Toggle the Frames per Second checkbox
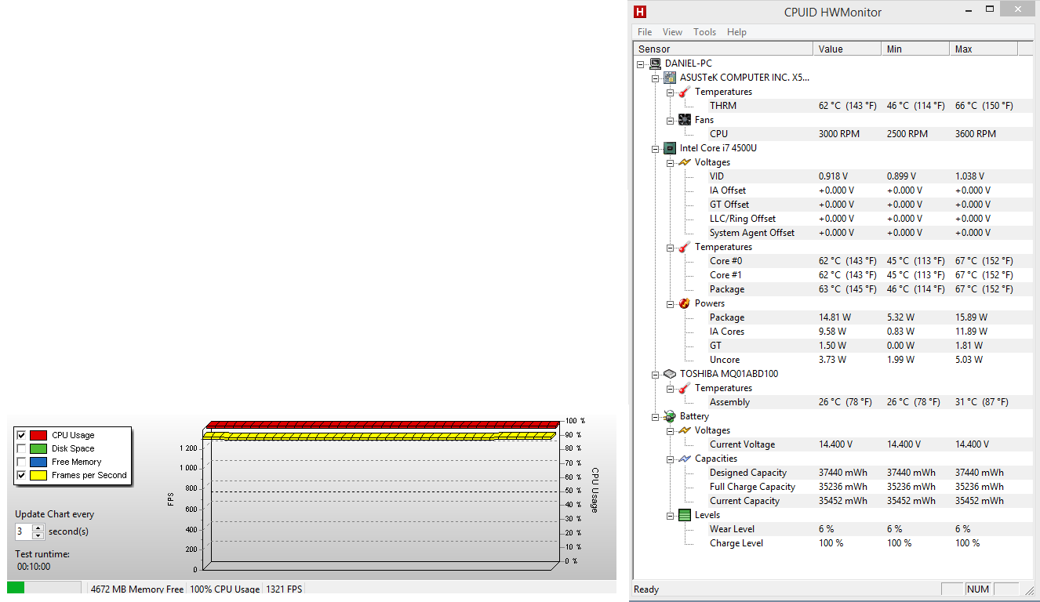The width and height of the screenshot is (1040, 602). click(21, 475)
